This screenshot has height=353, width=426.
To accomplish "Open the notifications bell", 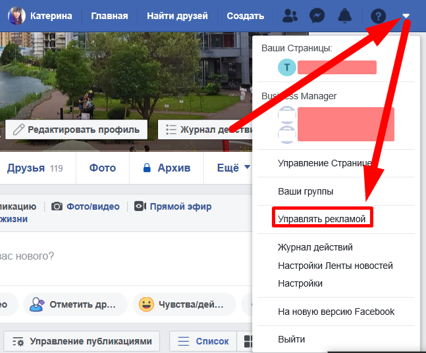I will 344,16.
